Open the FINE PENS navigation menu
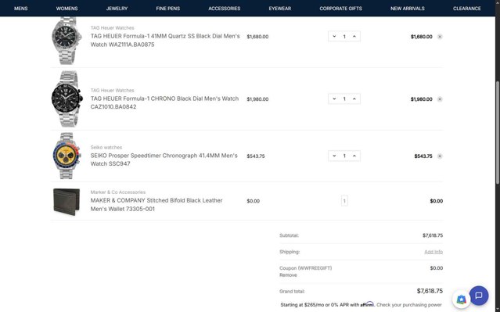This screenshot has height=312, width=500. [168, 9]
